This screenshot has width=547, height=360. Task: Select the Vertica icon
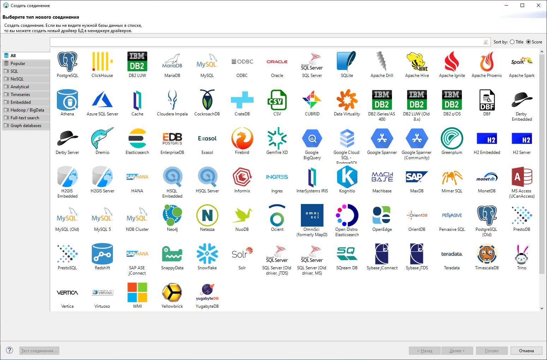[x=67, y=293]
